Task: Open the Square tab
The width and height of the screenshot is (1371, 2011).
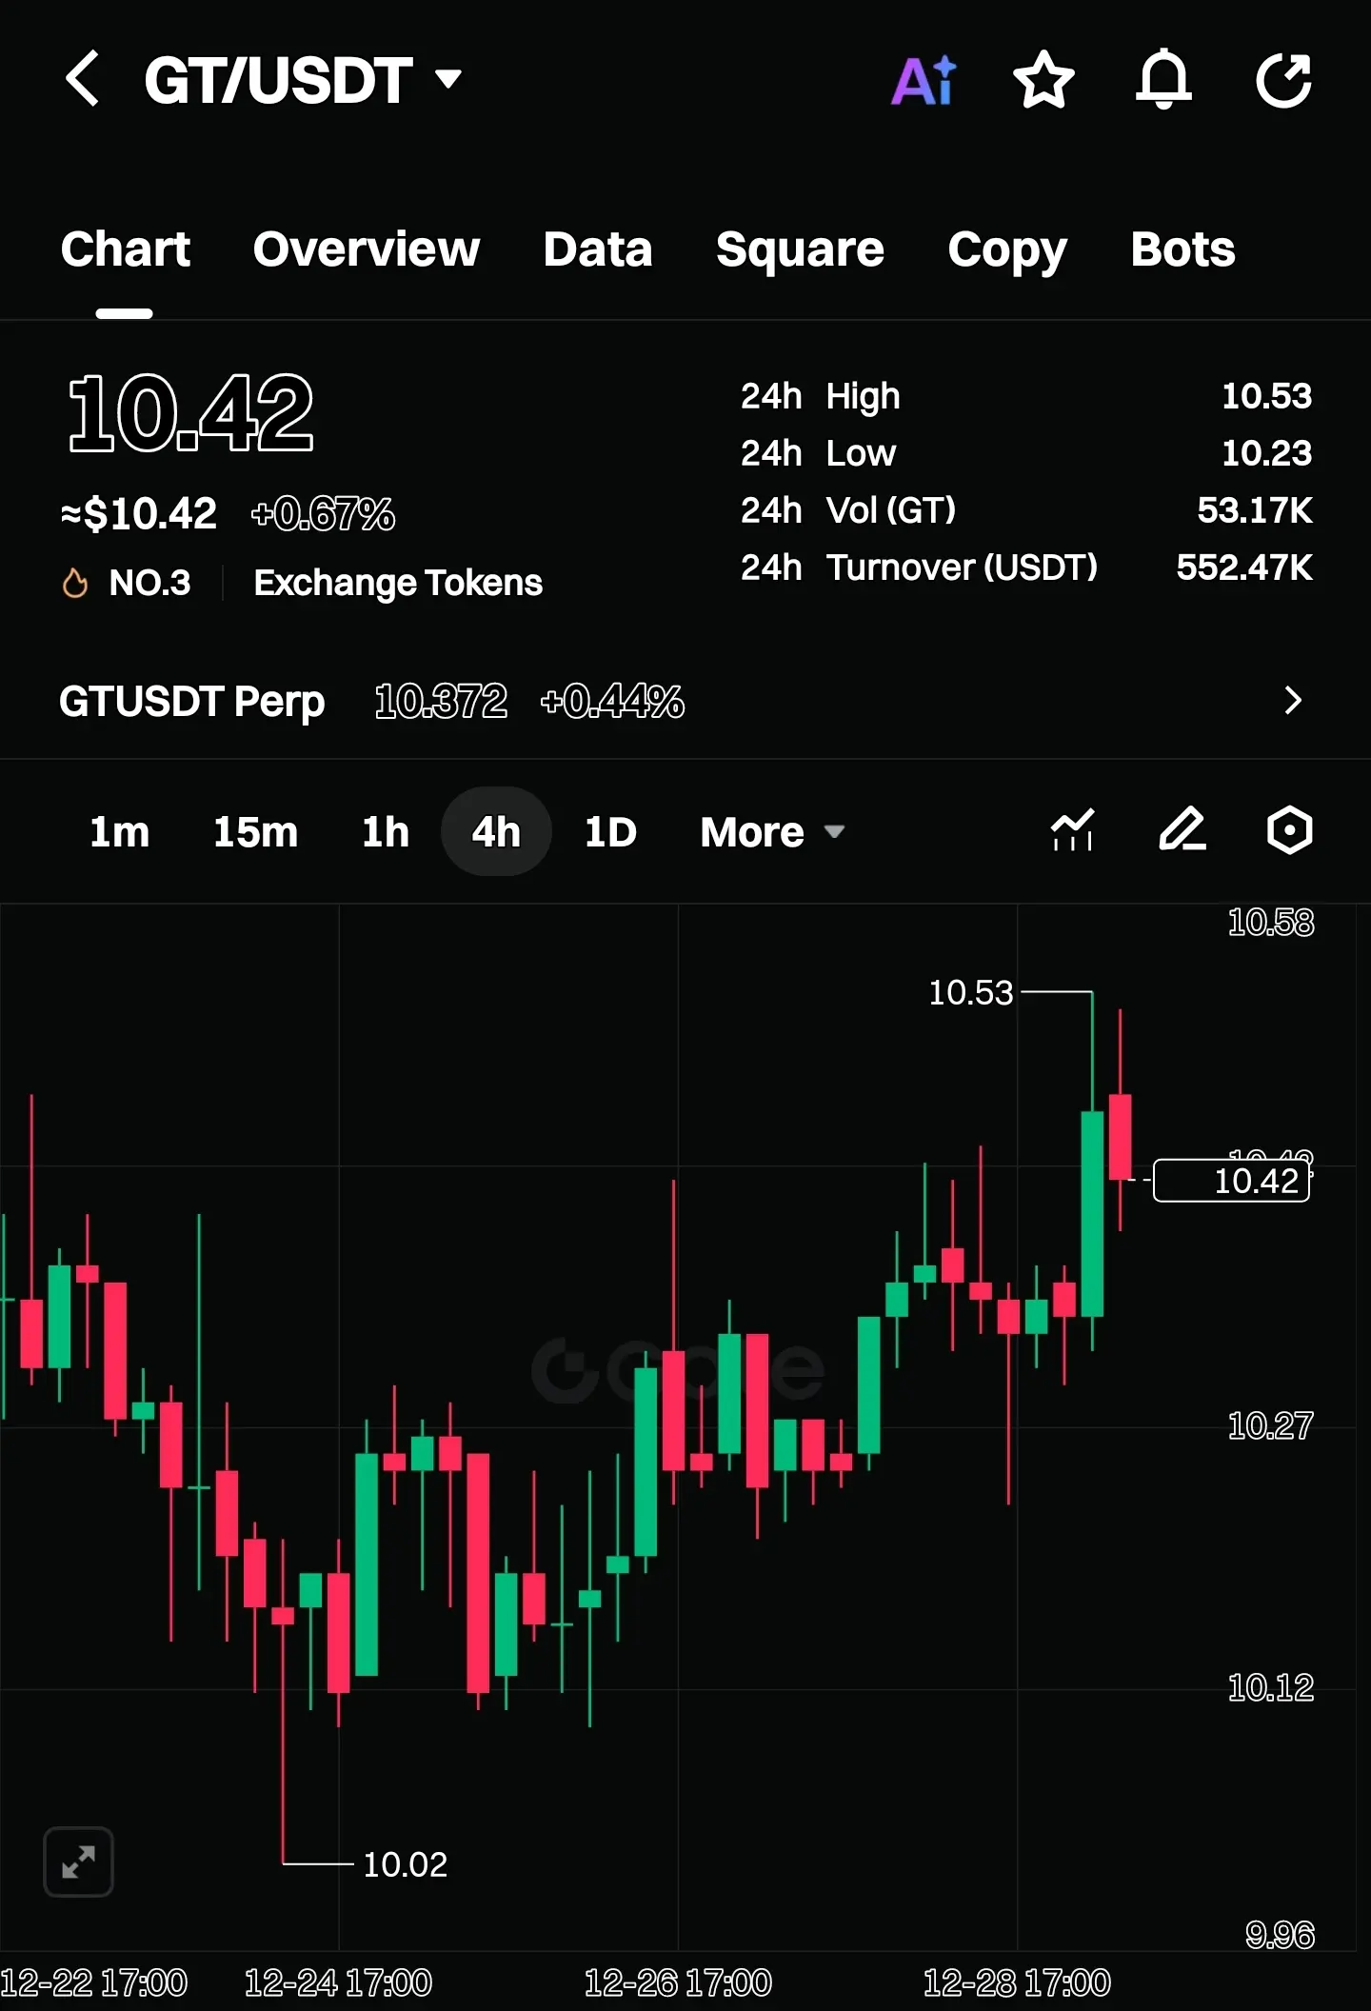Action: coord(800,251)
